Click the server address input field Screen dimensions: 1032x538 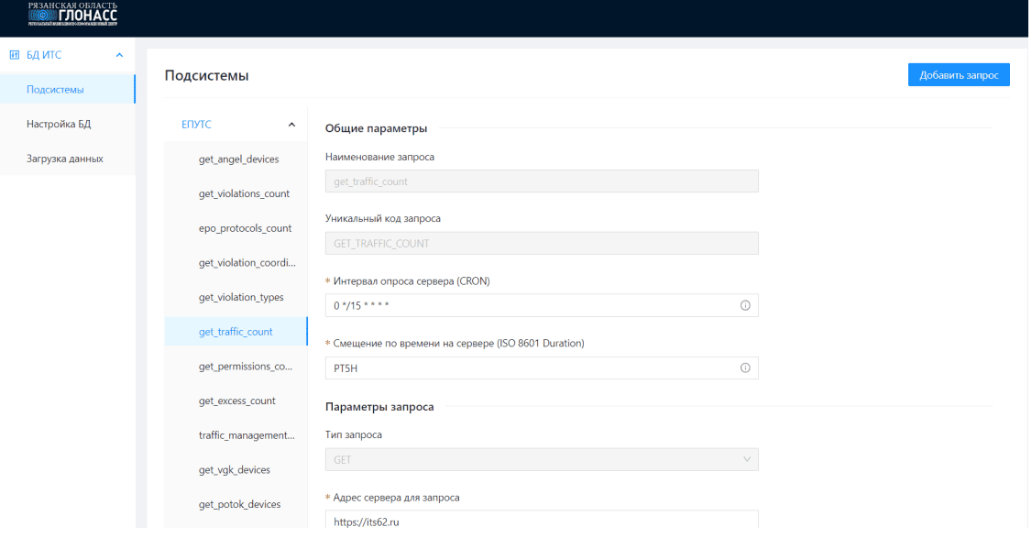point(541,522)
